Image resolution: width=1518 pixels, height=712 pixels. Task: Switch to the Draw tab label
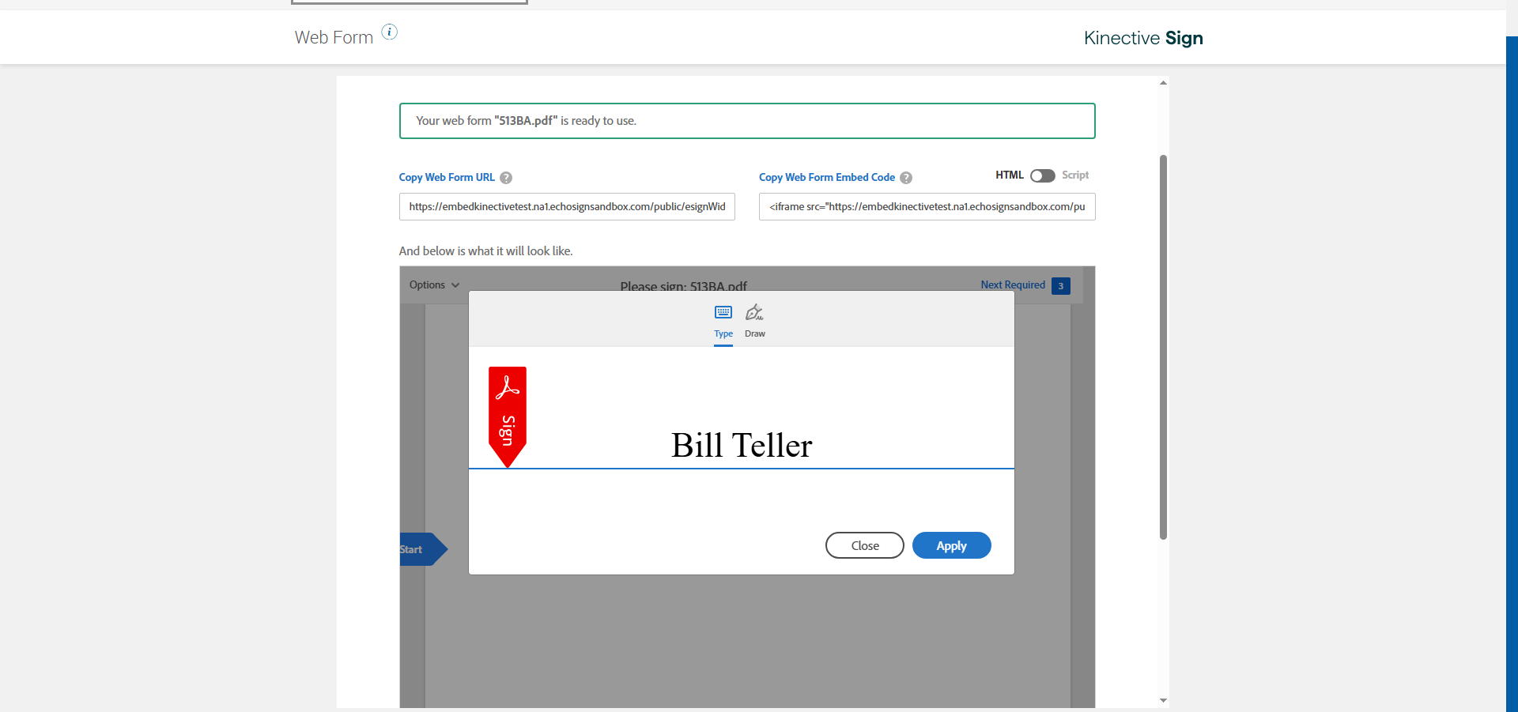tap(755, 333)
